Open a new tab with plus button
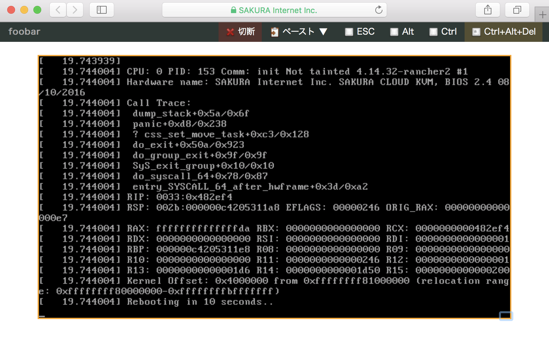This screenshot has height=340, width=549. [x=542, y=15]
